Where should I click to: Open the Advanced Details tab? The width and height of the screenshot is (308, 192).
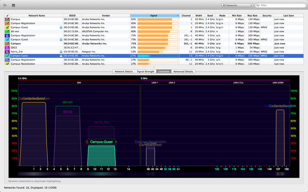[184, 71]
